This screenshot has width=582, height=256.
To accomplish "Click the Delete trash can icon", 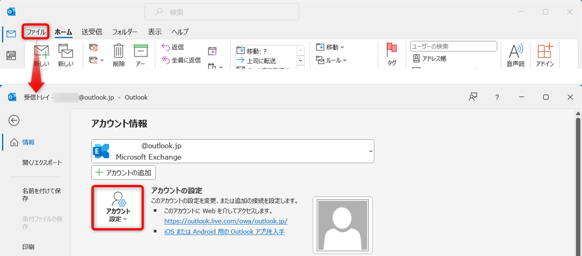I will pyautogui.click(x=119, y=51).
